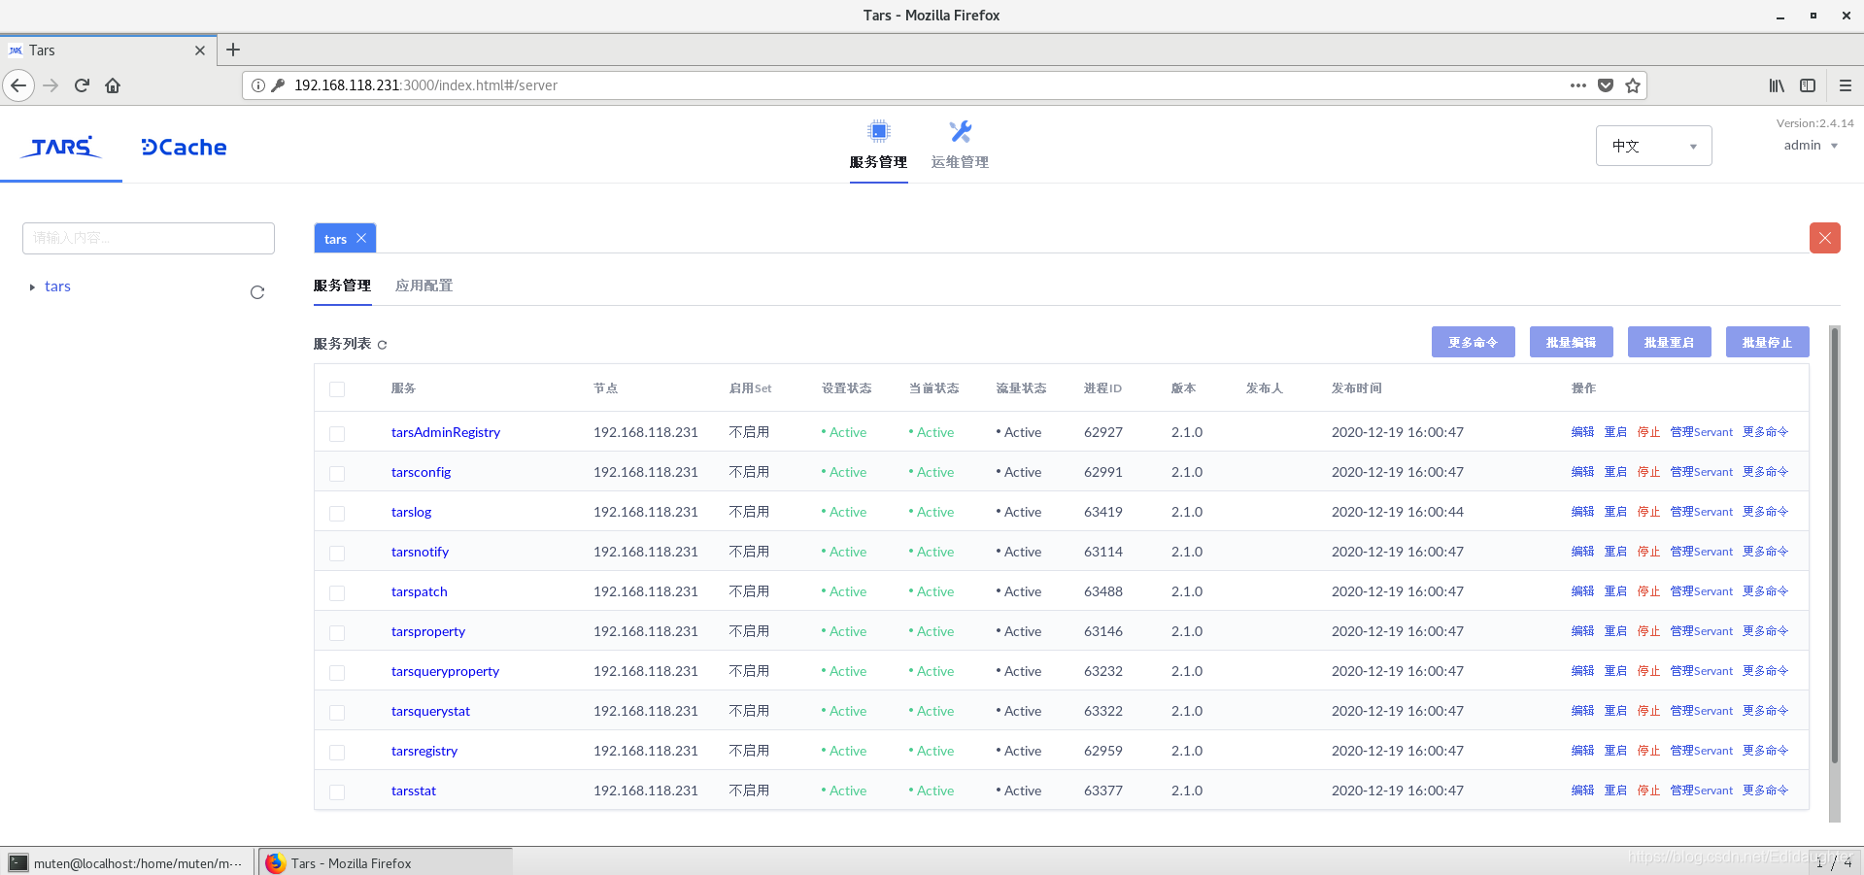Open 更多命令 for tarsnotify row
The height and width of the screenshot is (875, 1864).
click(x=1765, y=552)
